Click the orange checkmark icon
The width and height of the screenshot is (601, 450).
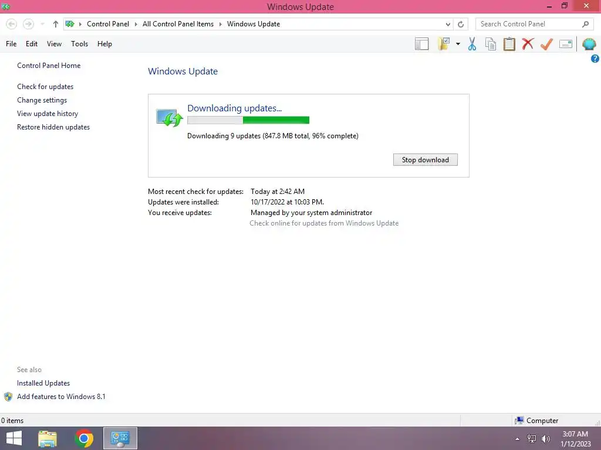[546, 44]
